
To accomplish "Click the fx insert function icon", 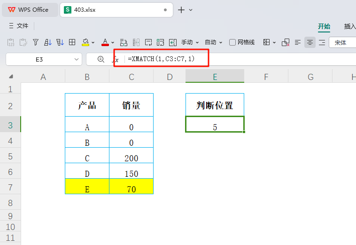I will [116, 59].
